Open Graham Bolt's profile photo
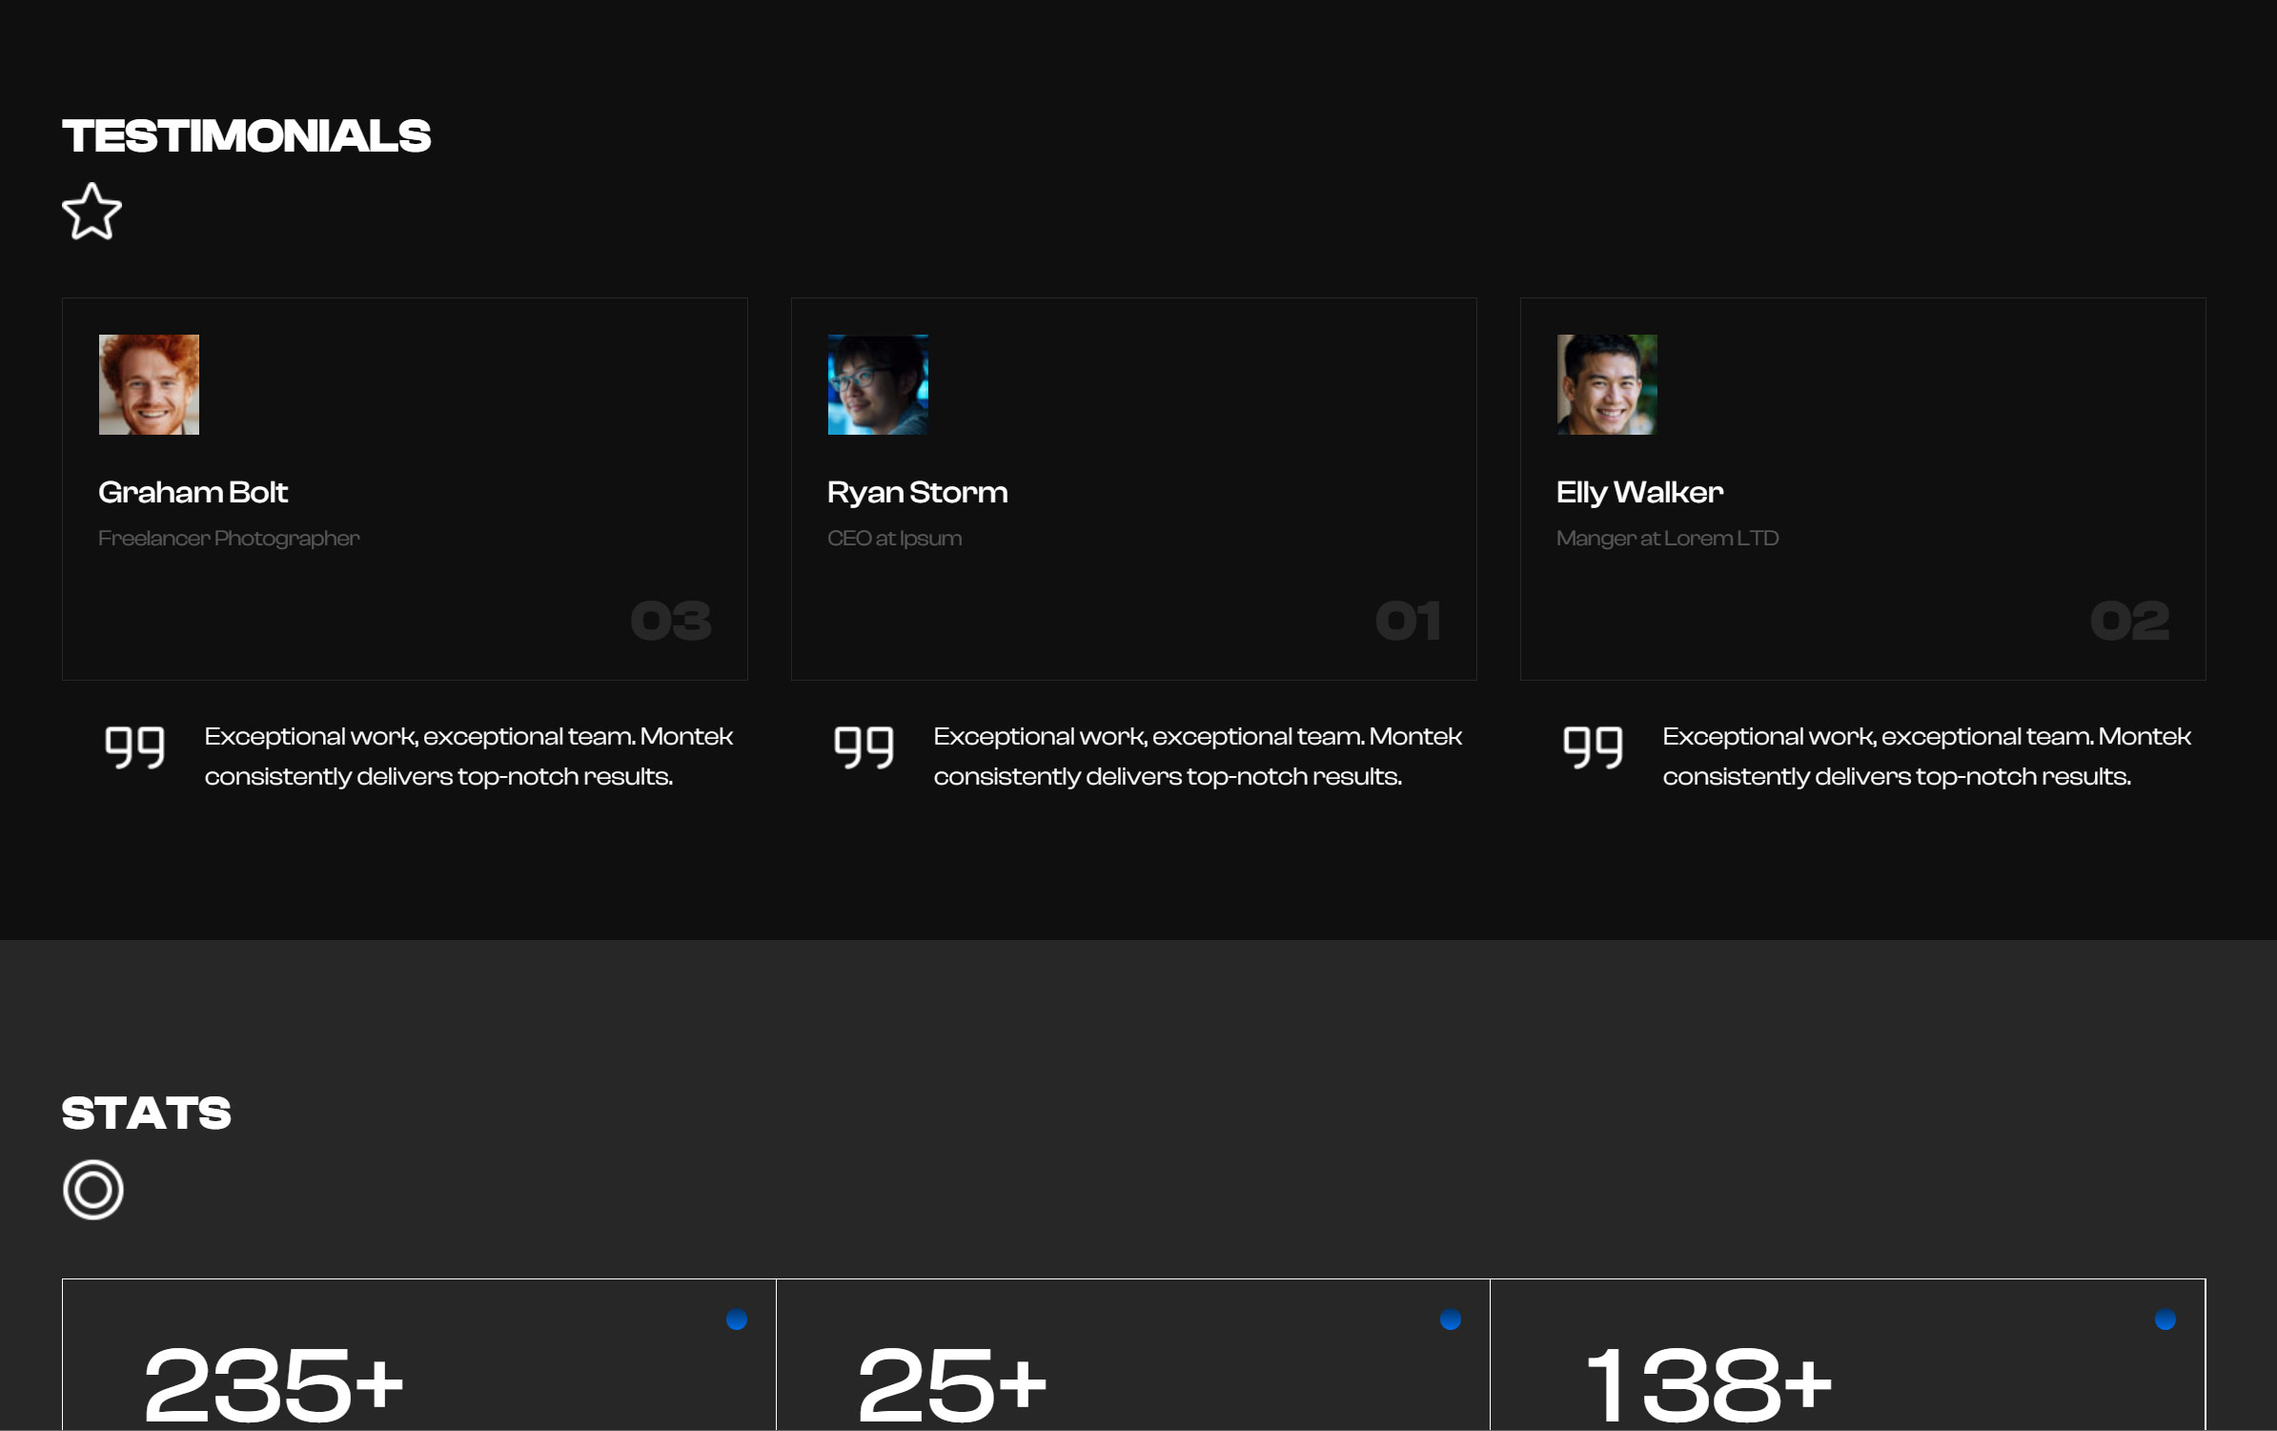The height and width of the screenshot is (1431, 2277). 149,384
